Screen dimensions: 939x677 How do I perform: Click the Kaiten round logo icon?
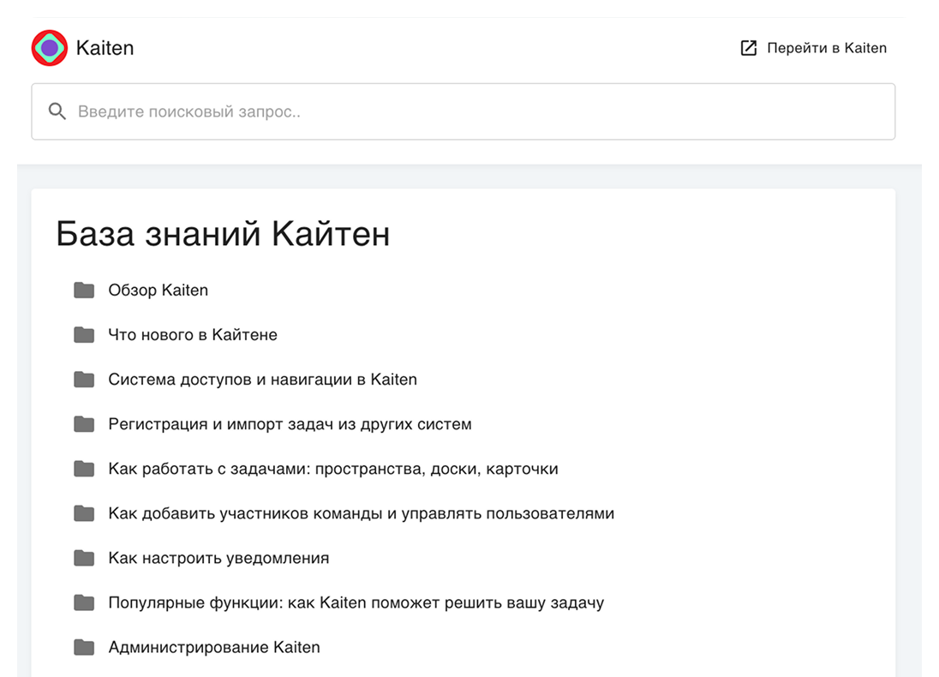coord(49,48)
